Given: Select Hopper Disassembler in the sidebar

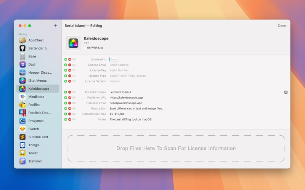Looking at the screenshot, I should click(x=38, y=73).
